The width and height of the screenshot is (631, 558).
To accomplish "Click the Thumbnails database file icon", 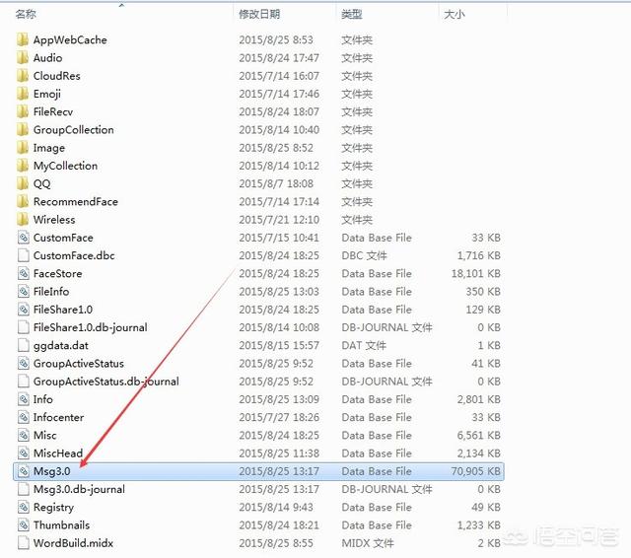I will point(24,525).
